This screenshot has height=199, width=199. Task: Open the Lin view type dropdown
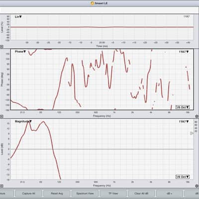tap(18, 17)
